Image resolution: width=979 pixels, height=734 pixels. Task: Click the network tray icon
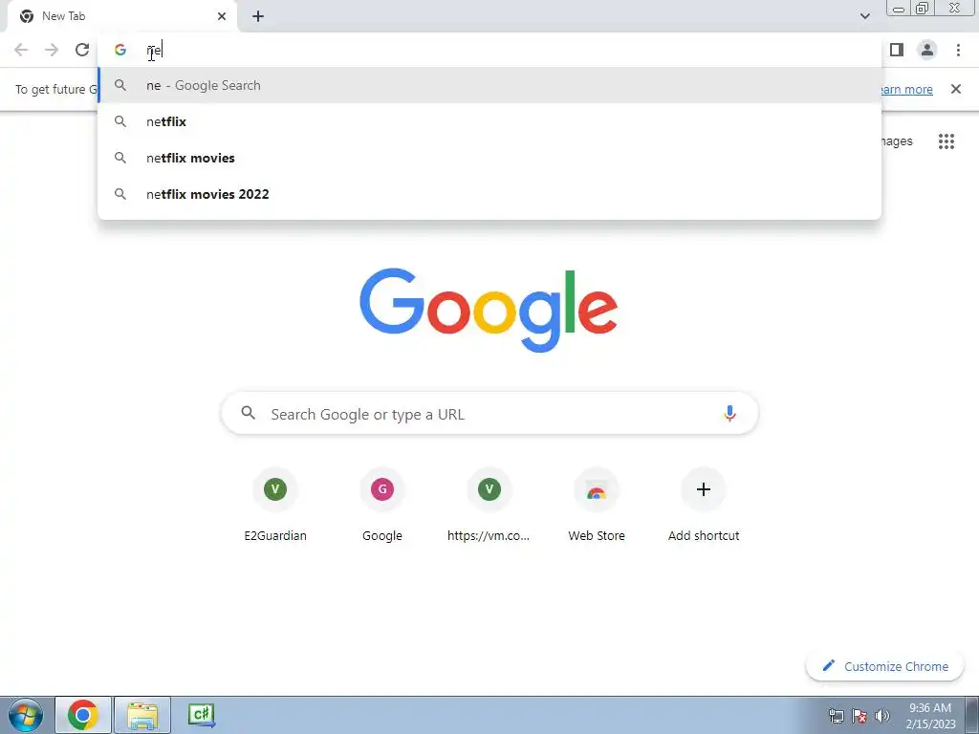tap(836, 716)
